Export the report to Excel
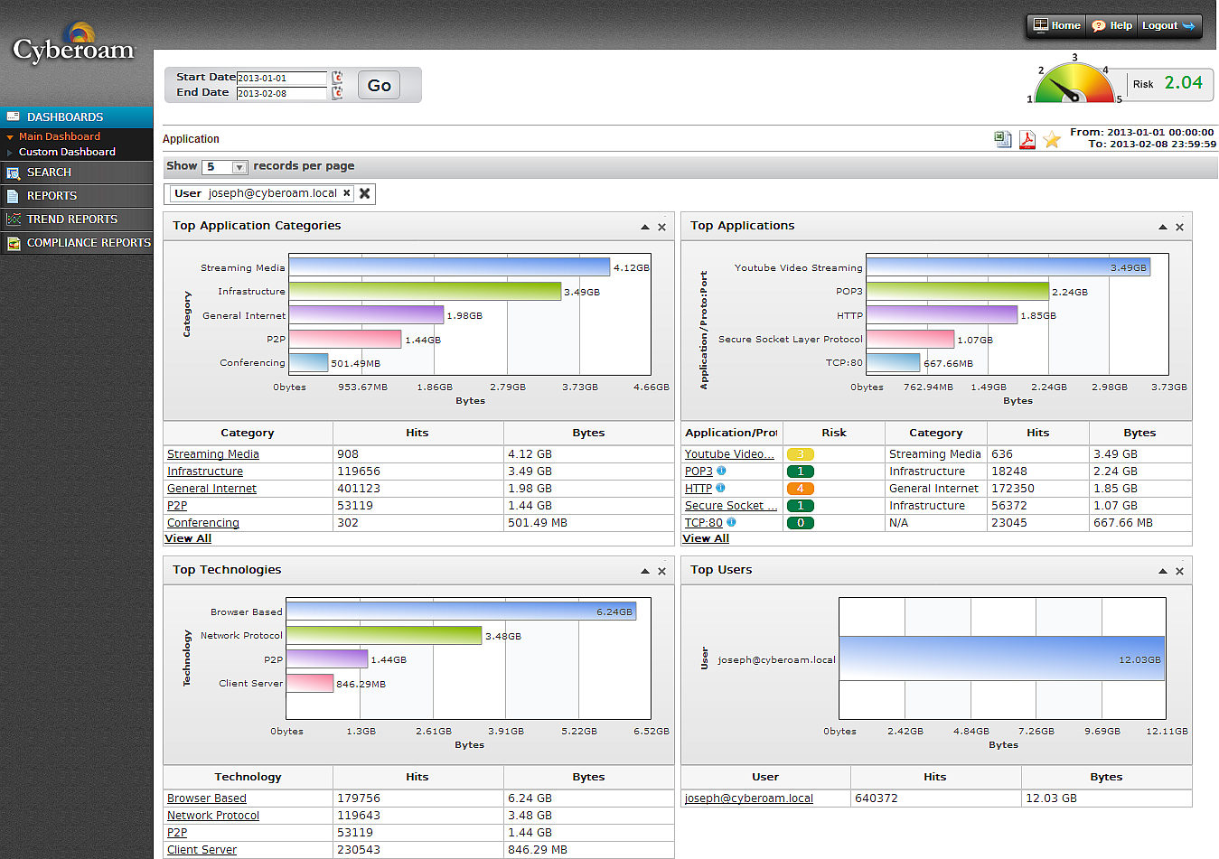The image size is (1219, 859). 1003,139
